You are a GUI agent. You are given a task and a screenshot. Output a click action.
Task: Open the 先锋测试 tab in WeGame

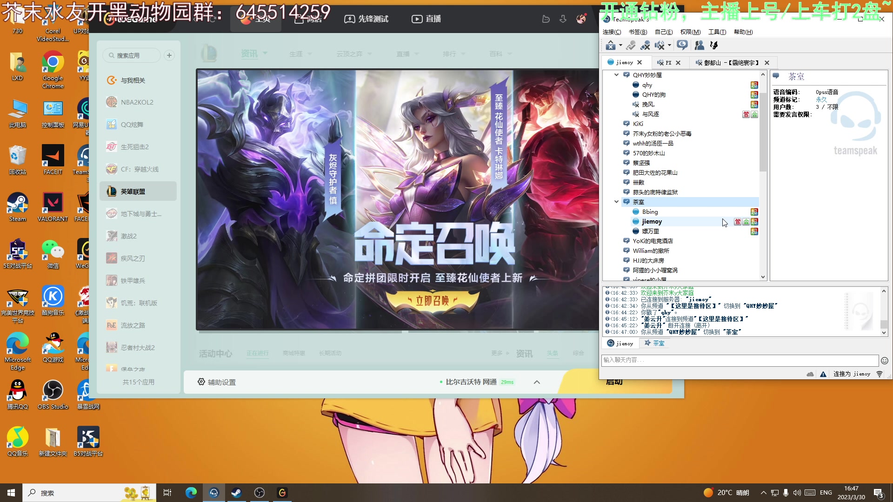coord(367,19)
